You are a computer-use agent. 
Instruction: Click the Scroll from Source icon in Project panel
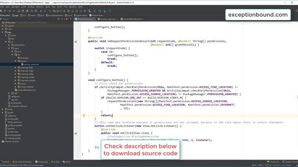pyautogui.click(x=59, y=19)
